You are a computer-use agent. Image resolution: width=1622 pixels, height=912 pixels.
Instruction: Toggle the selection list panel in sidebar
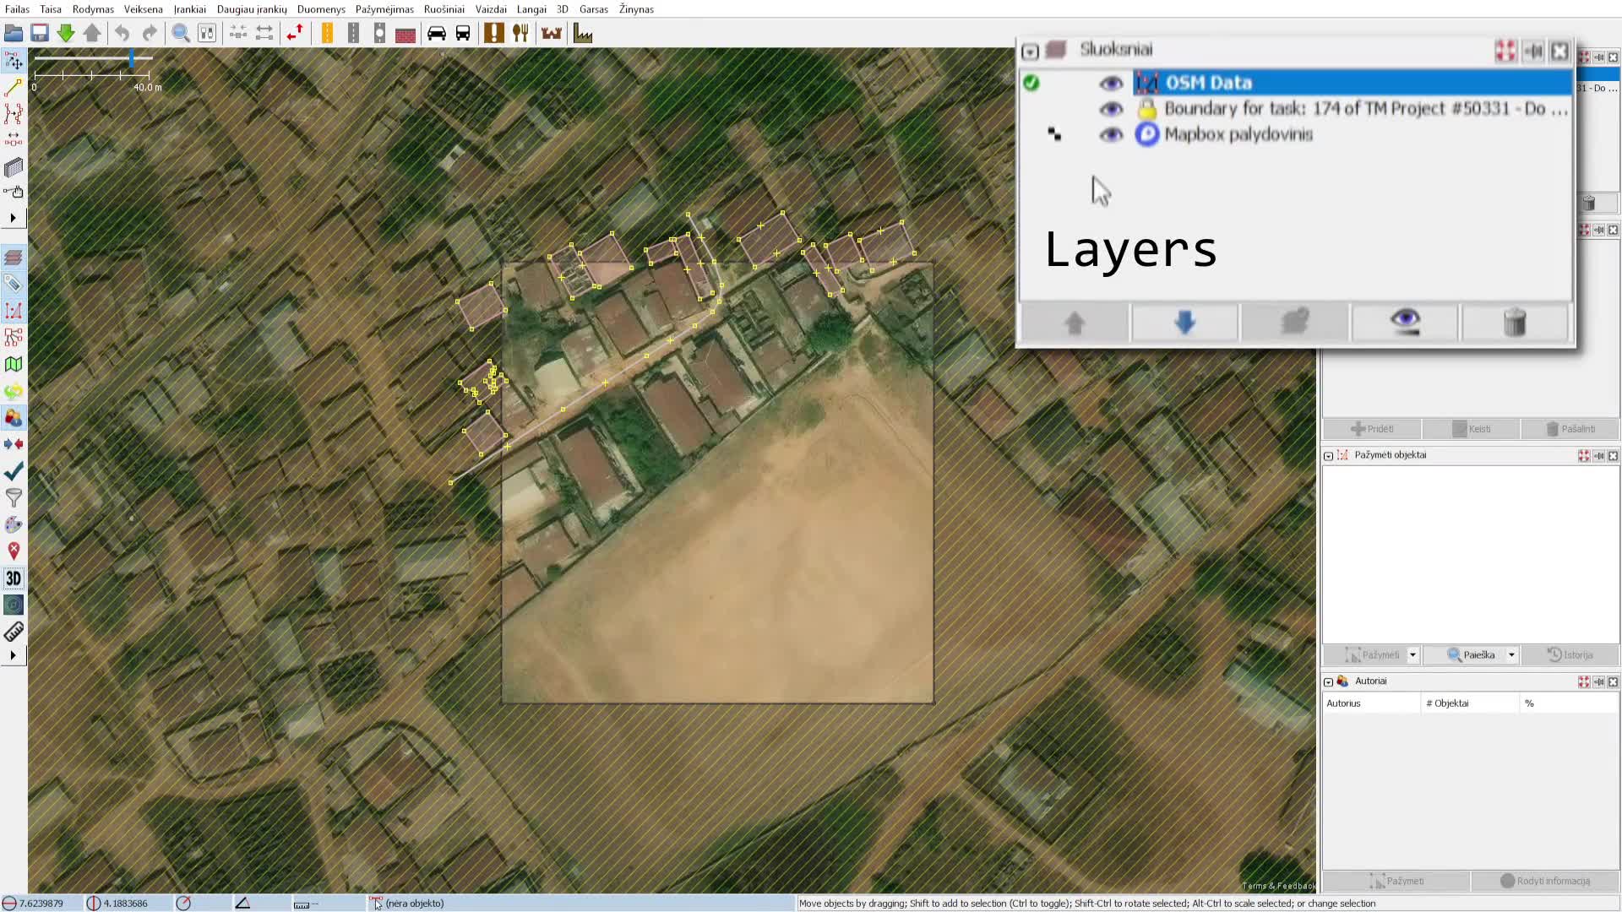(14, 311)
